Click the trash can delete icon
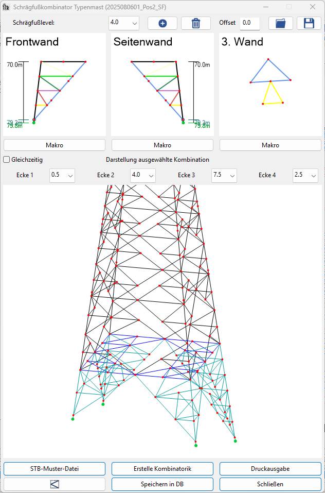Screen dimensions: 325x493 pyautogui.click(x=195, y=23)
